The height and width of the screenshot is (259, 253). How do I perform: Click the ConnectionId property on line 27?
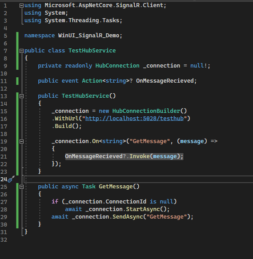(126, 202)
